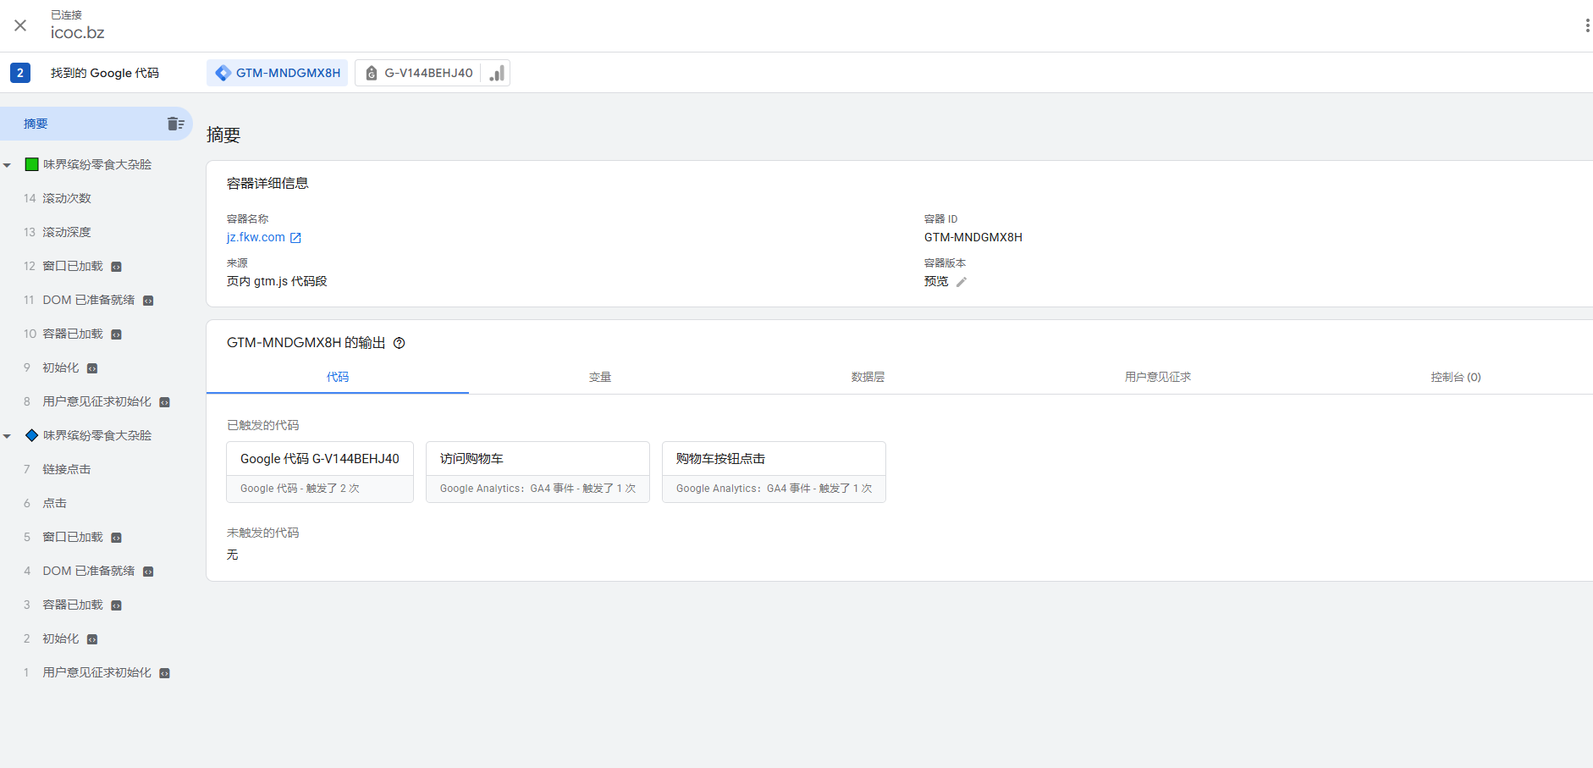Open the 数据层 tab
The image size is (1593, 768).
pos(868,377)
